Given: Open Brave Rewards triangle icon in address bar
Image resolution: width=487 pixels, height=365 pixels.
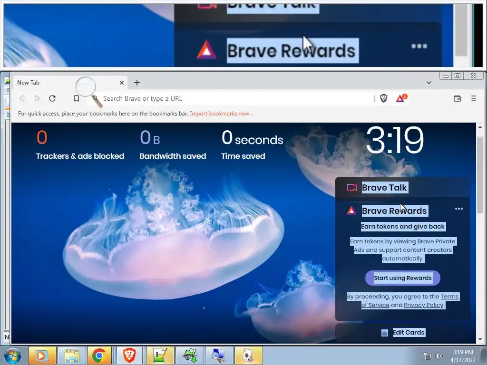Looking at the screenshot, I should [x=400, y=98].
